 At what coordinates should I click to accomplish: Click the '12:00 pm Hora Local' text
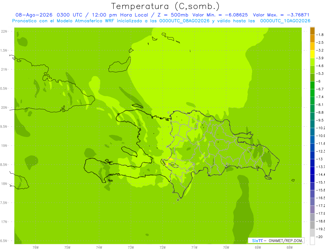pos(119,15)
